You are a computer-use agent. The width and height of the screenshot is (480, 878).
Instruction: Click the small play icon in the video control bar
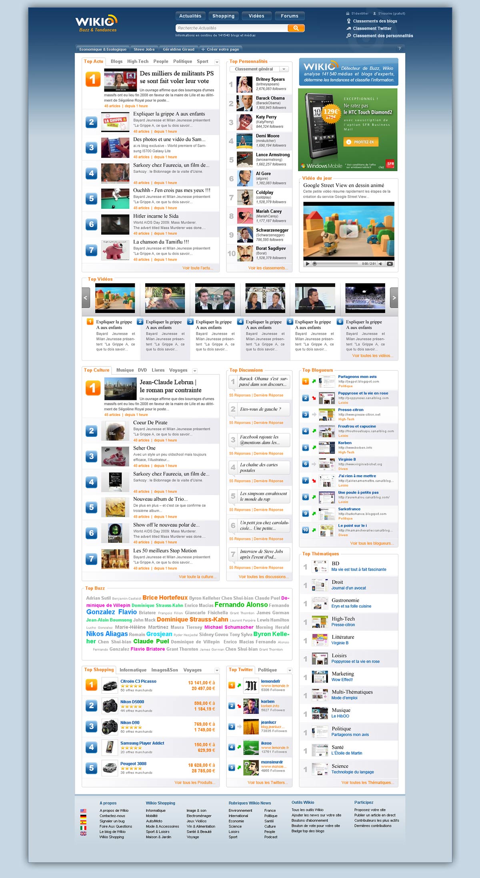point(307,264)
